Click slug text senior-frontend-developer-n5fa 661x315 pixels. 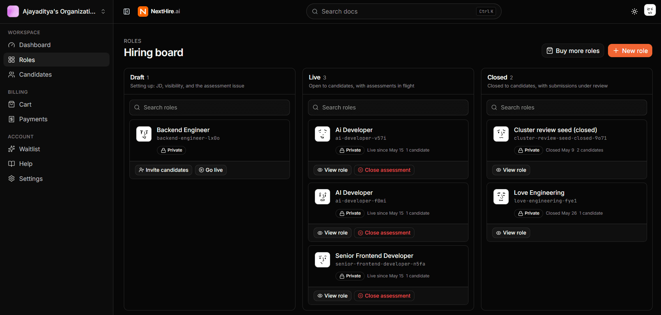point(380,264)
